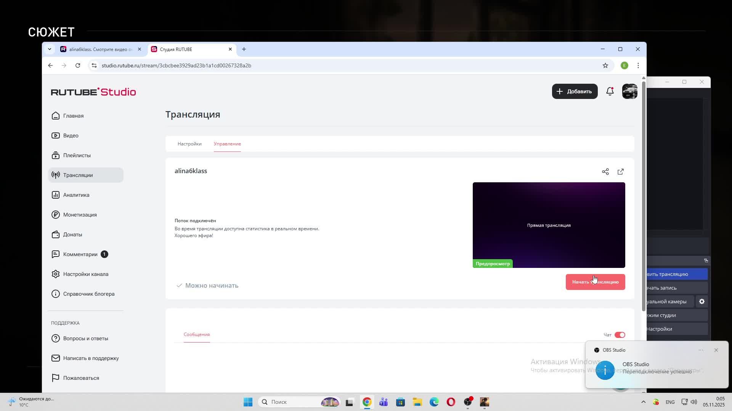732x411 pixels.
Task: Click the RUTUBE Studio logo
Action: pyautogui.click(x=93, y=92)
